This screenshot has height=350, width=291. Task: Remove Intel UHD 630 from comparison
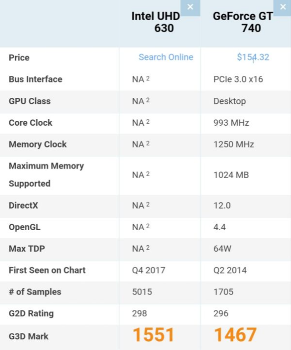190,7
